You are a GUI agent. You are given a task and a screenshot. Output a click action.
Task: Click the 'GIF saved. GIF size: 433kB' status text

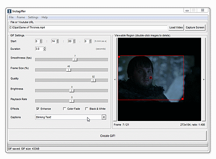pos(24,149)
